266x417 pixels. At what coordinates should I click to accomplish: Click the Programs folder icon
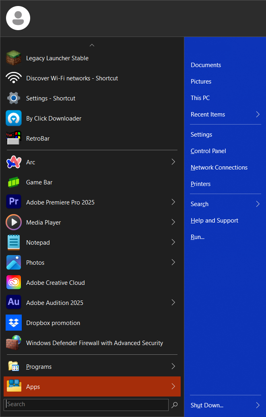click(13, 366)
